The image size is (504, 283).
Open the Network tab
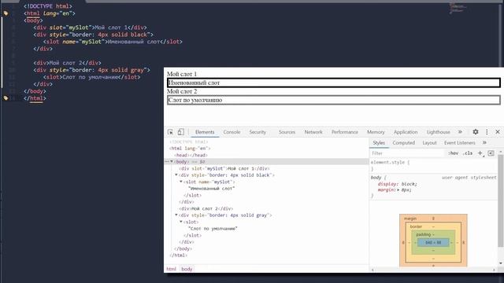pos(313,132)
